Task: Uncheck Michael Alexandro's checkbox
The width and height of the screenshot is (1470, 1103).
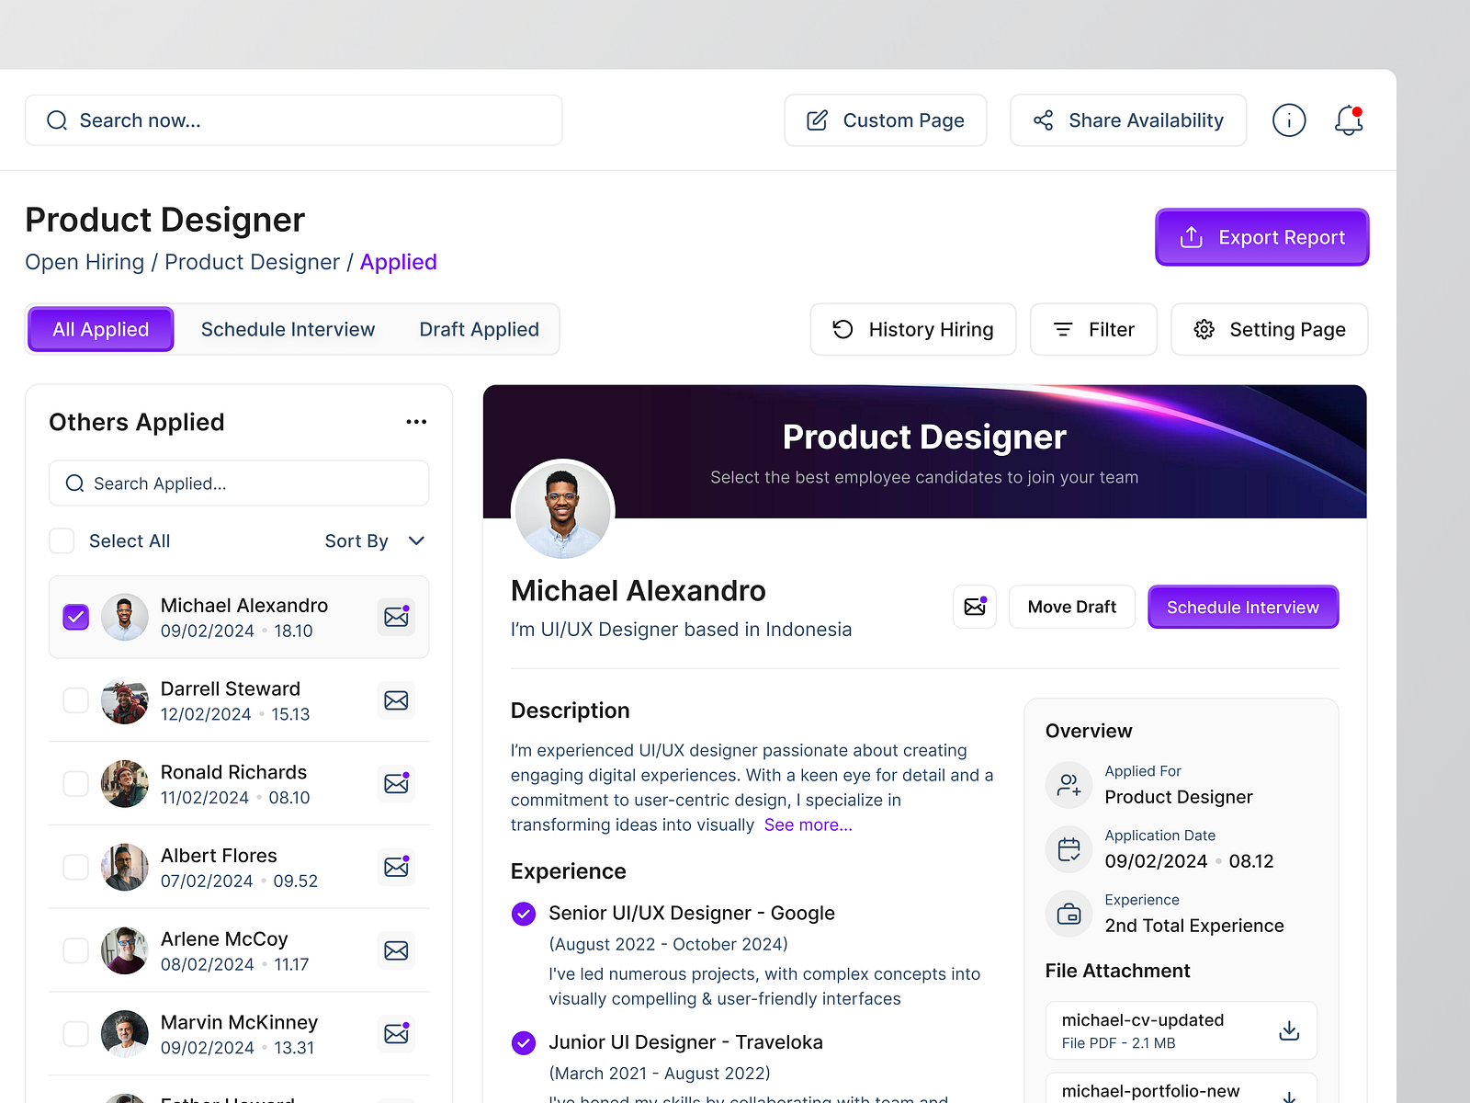Action: [x=76, y=617]
